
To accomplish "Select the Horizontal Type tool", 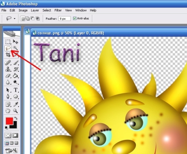I will (16, 90).
